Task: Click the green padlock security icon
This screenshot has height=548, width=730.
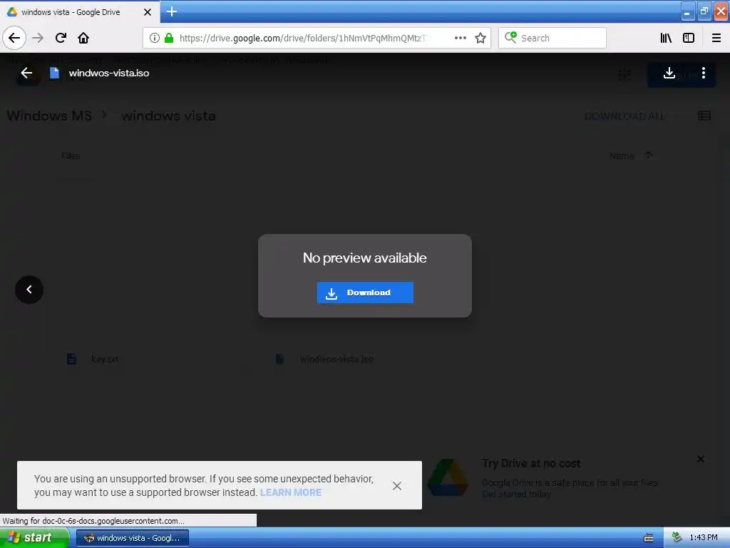Action: (x=169, y=38)
